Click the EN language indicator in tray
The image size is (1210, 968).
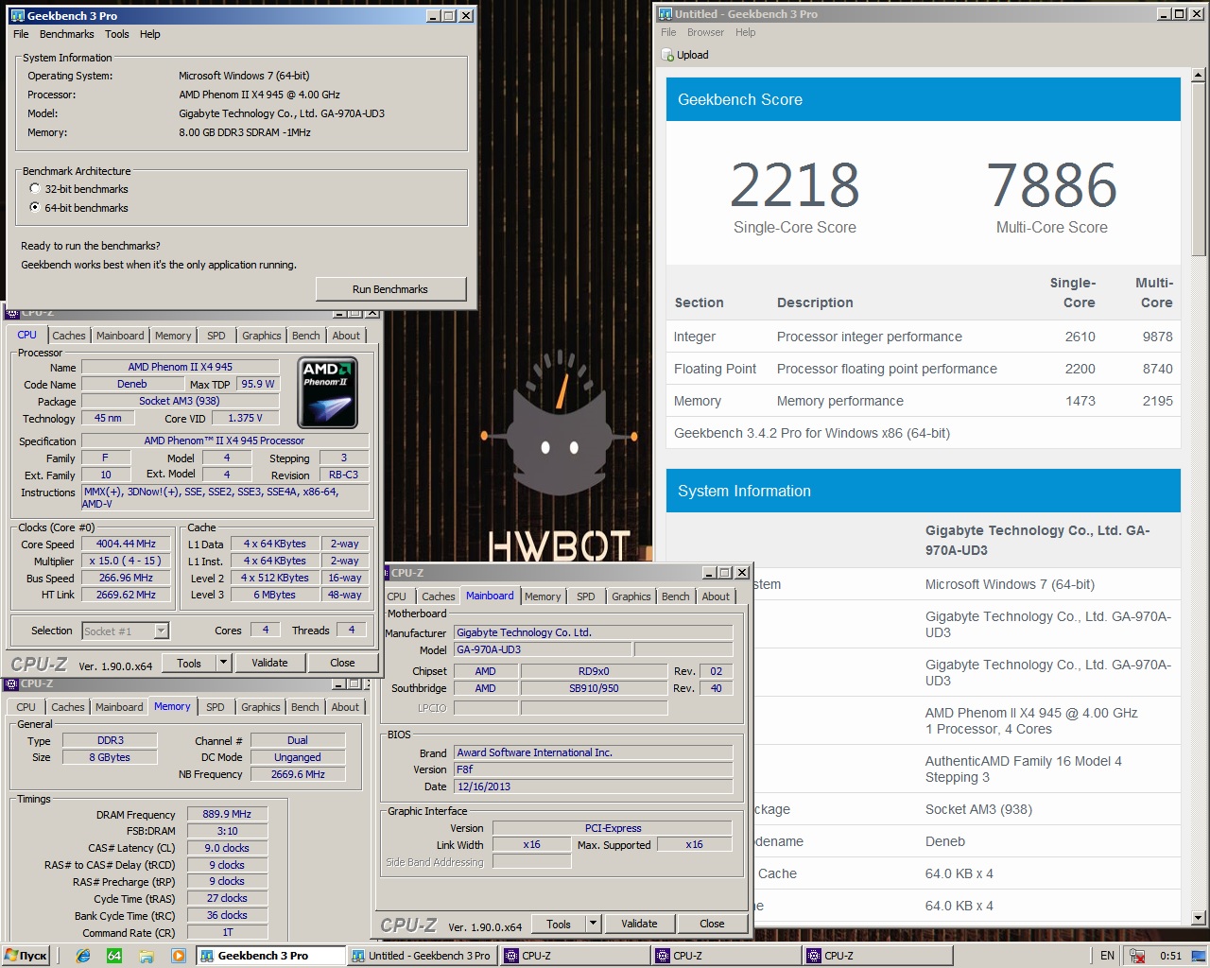(1107, 956)
